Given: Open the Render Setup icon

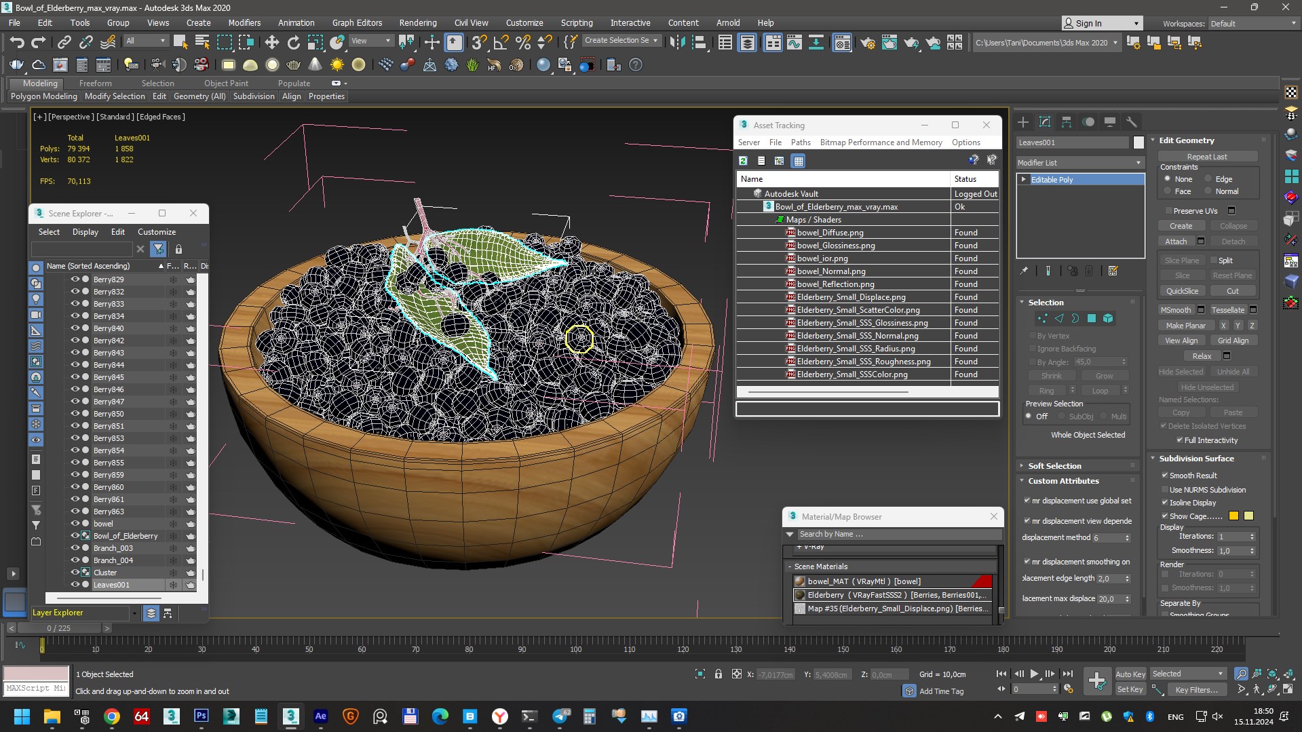Looking at the screenshot, I should [x=867, y=42].
